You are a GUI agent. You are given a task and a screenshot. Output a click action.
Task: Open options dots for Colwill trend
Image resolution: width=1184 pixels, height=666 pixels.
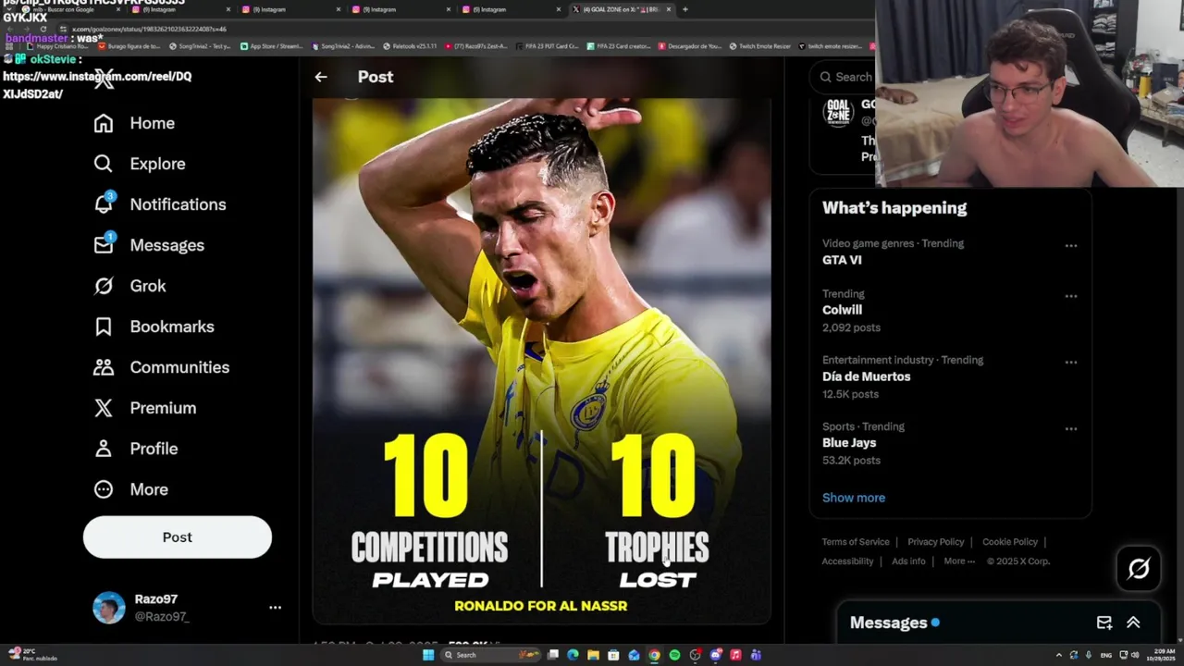click(x=1071, y=296)
